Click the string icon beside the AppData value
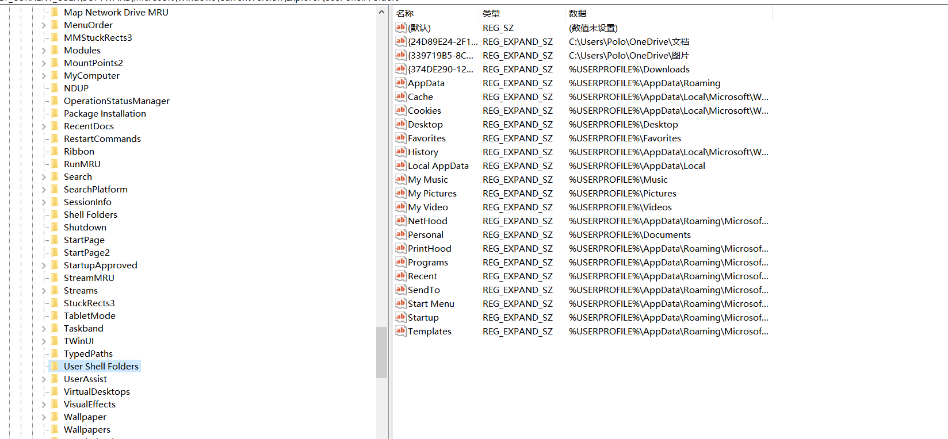 pyautogui.click(x=400, y=83)
